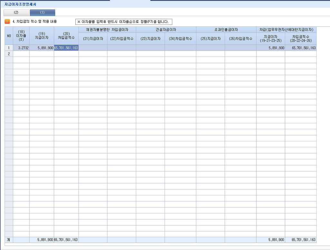Select total row (19) value 5,891,900

(42, 240)
